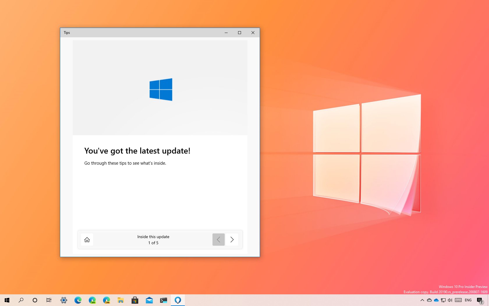The height and width of the screenshot is (306, 489).
Task: Advance to the next tip
Action: click(x=232, y=240)
